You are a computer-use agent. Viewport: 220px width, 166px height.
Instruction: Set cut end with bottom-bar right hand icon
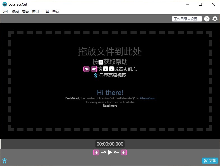tap(124, 152)
